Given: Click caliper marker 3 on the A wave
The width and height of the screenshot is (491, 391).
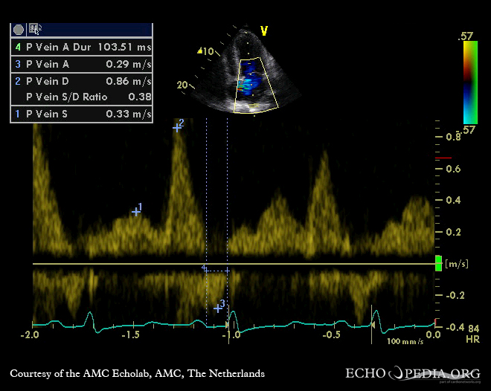Looking at the screenshot, I should [x=217, y=307].
